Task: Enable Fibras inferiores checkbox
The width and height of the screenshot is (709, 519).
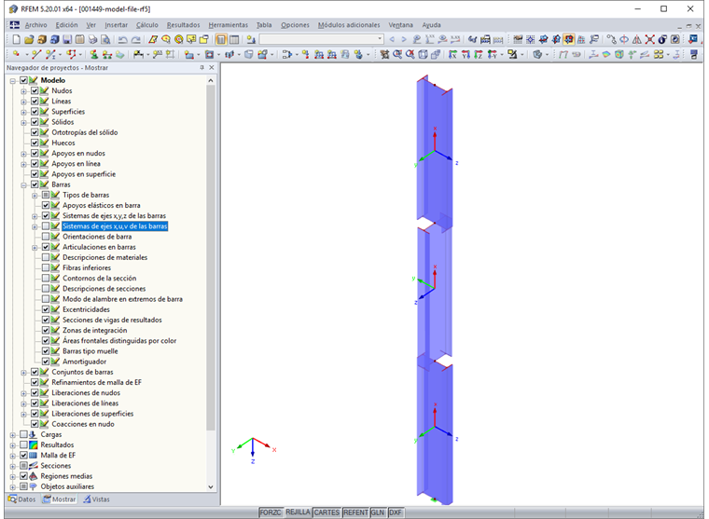Action: [x=46, y=267]
